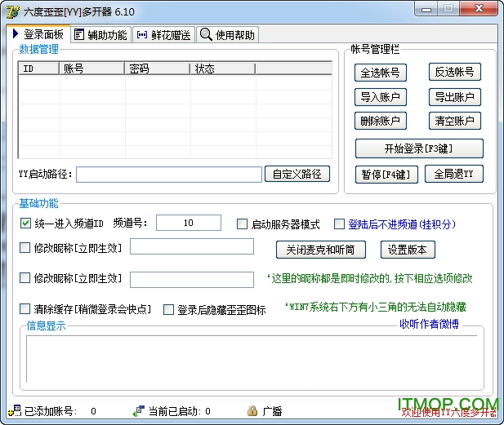The height and width of the screenshot is (425, 504).
Task: Click the 全选帐号 button
Action: point(380,72)
